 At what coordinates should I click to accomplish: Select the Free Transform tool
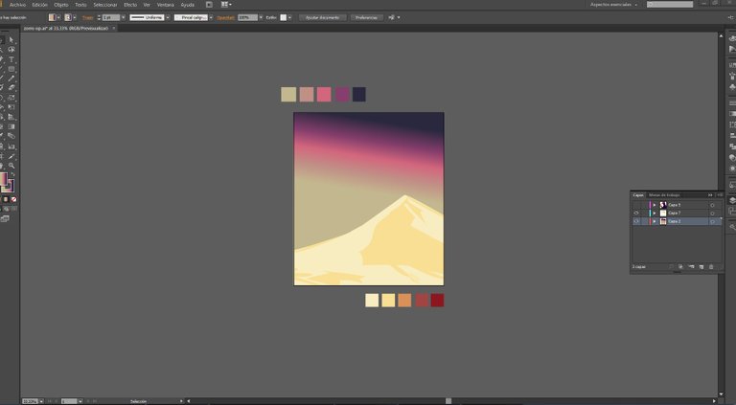[x=11, y=107]
